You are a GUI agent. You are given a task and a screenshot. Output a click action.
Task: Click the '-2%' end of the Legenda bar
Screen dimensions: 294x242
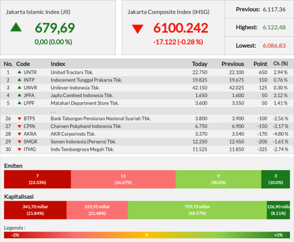tap(15, 235)
